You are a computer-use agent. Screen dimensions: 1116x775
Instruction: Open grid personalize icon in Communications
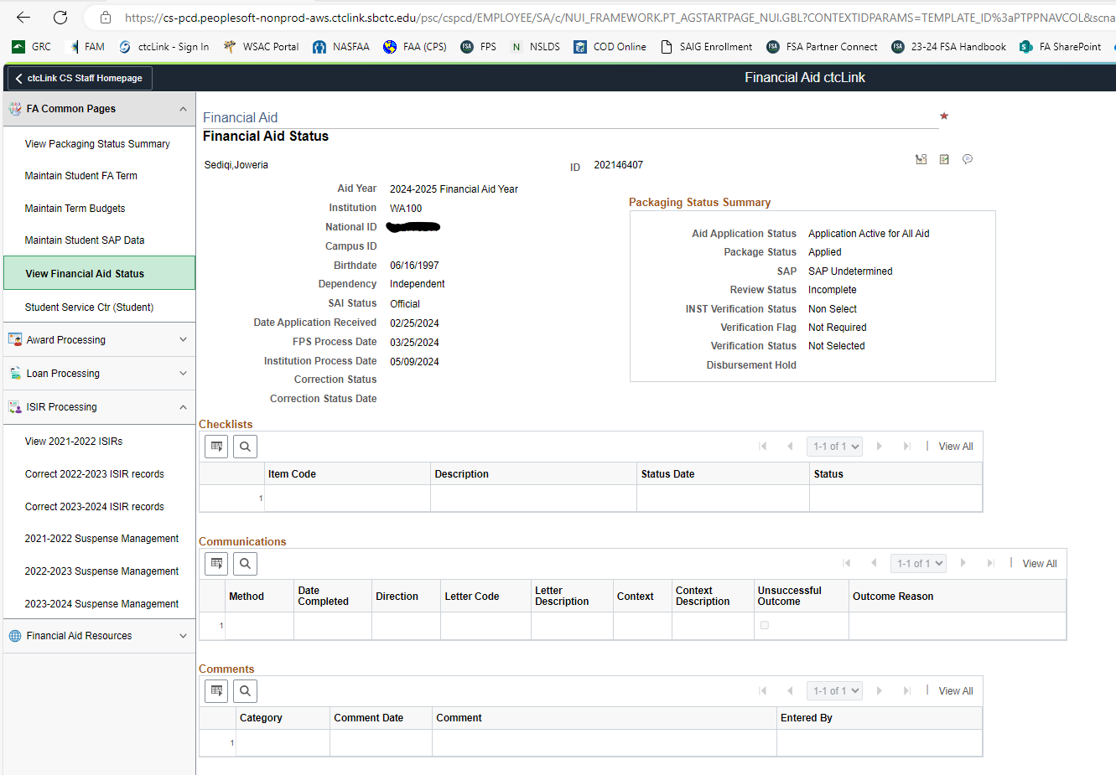pos(216,564)
